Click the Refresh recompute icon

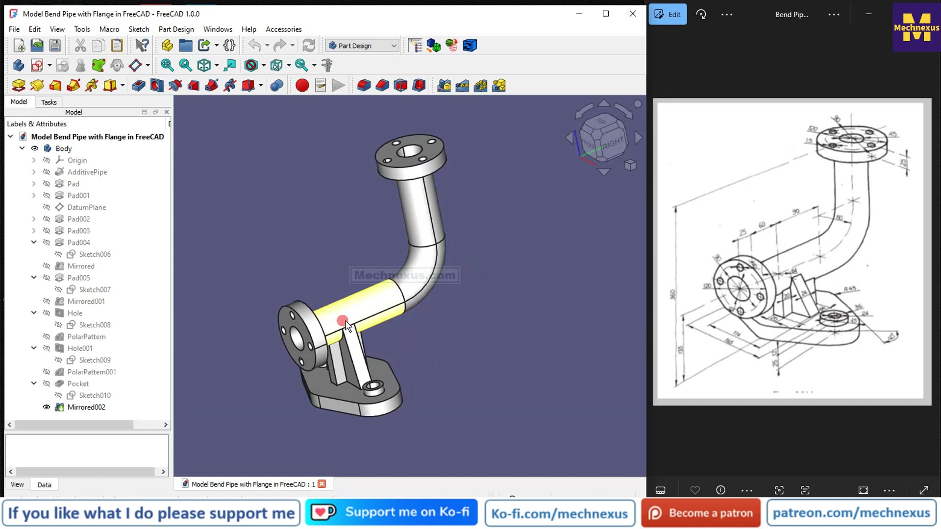[308, 46]
